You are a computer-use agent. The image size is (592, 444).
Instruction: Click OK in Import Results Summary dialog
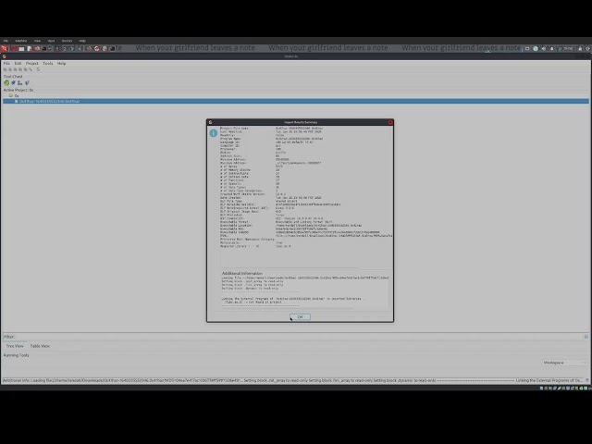pyautogui.click(x=300, y=316)
